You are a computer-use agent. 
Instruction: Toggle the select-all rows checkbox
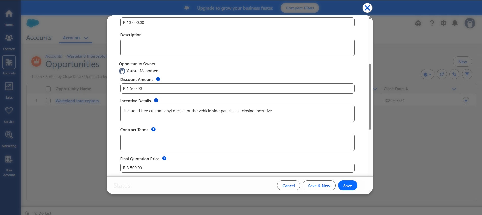pos(48,89)
